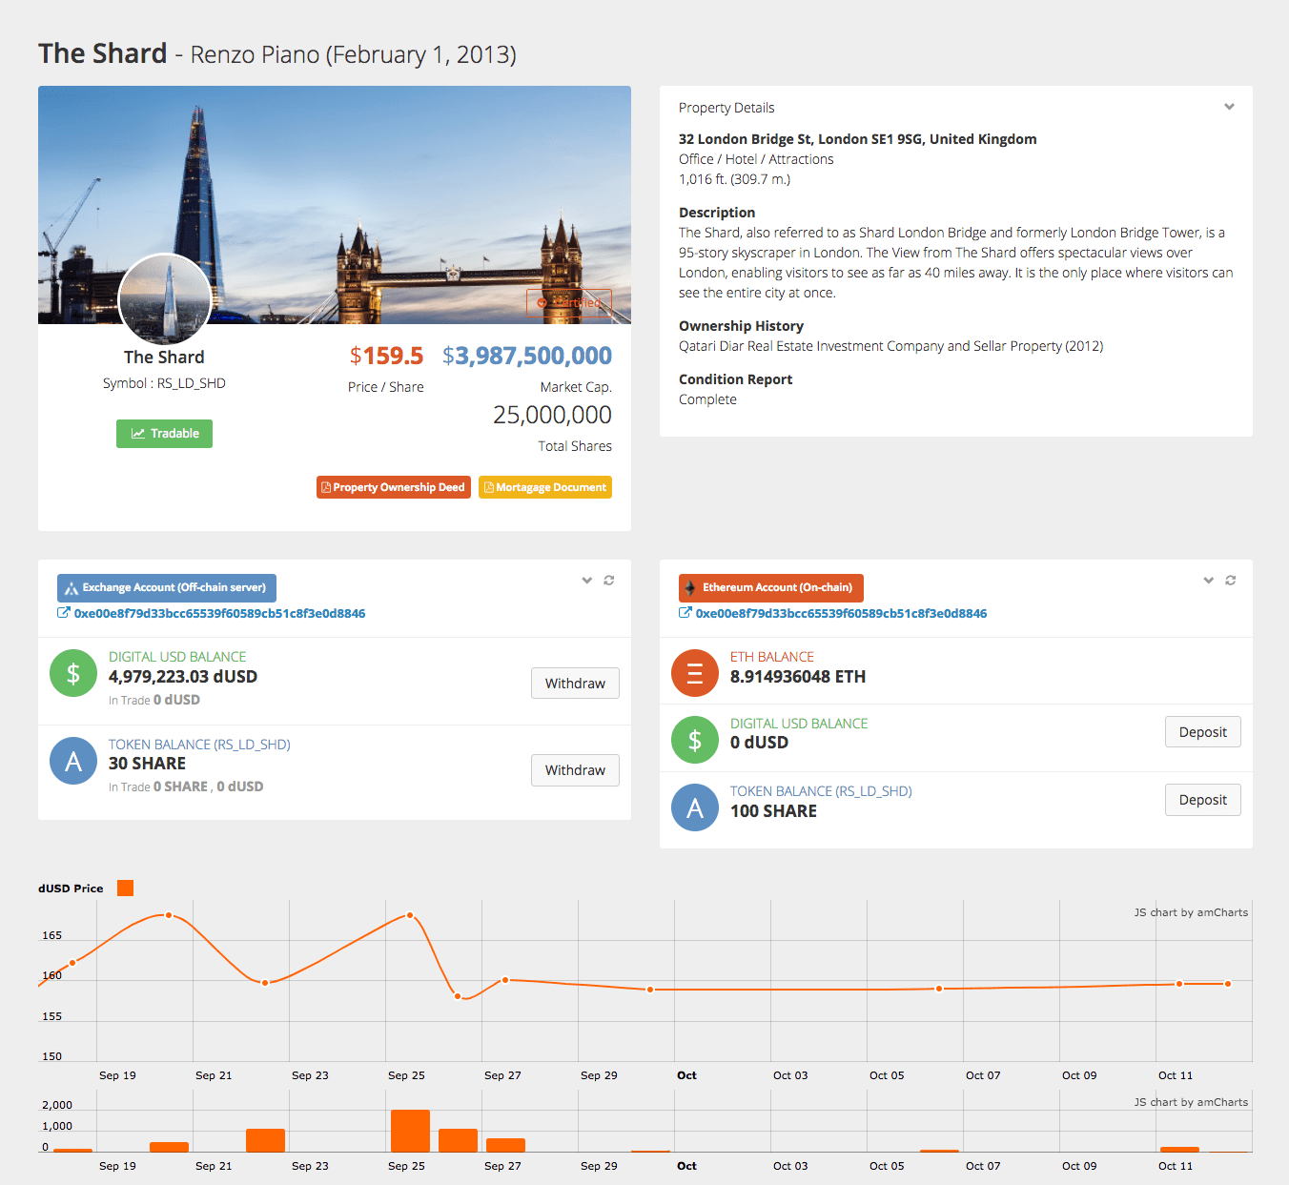
Task: Click the green dollar icon in Ethereum Account
Action: tap(695, 740)
